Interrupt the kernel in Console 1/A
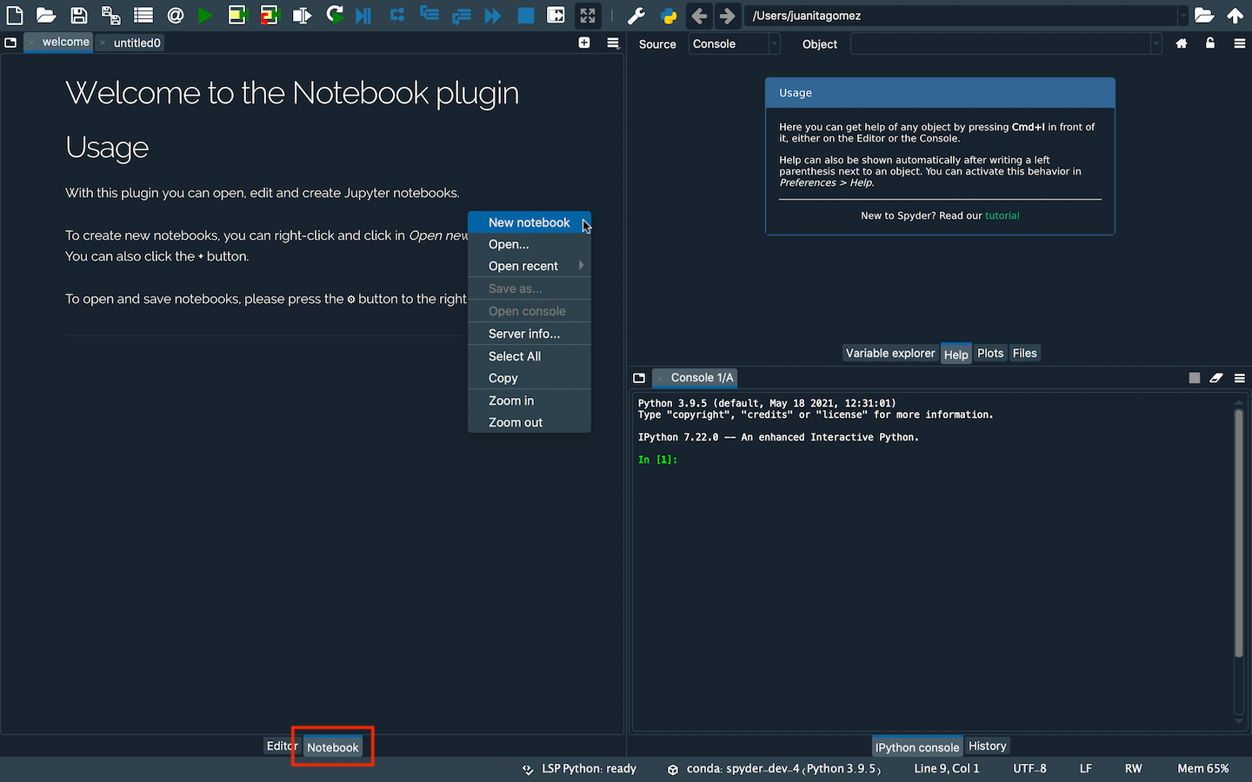Image resolution: width=1252 pixels, height=782 pixels. pyautogui.click(x=1194, y=378)
